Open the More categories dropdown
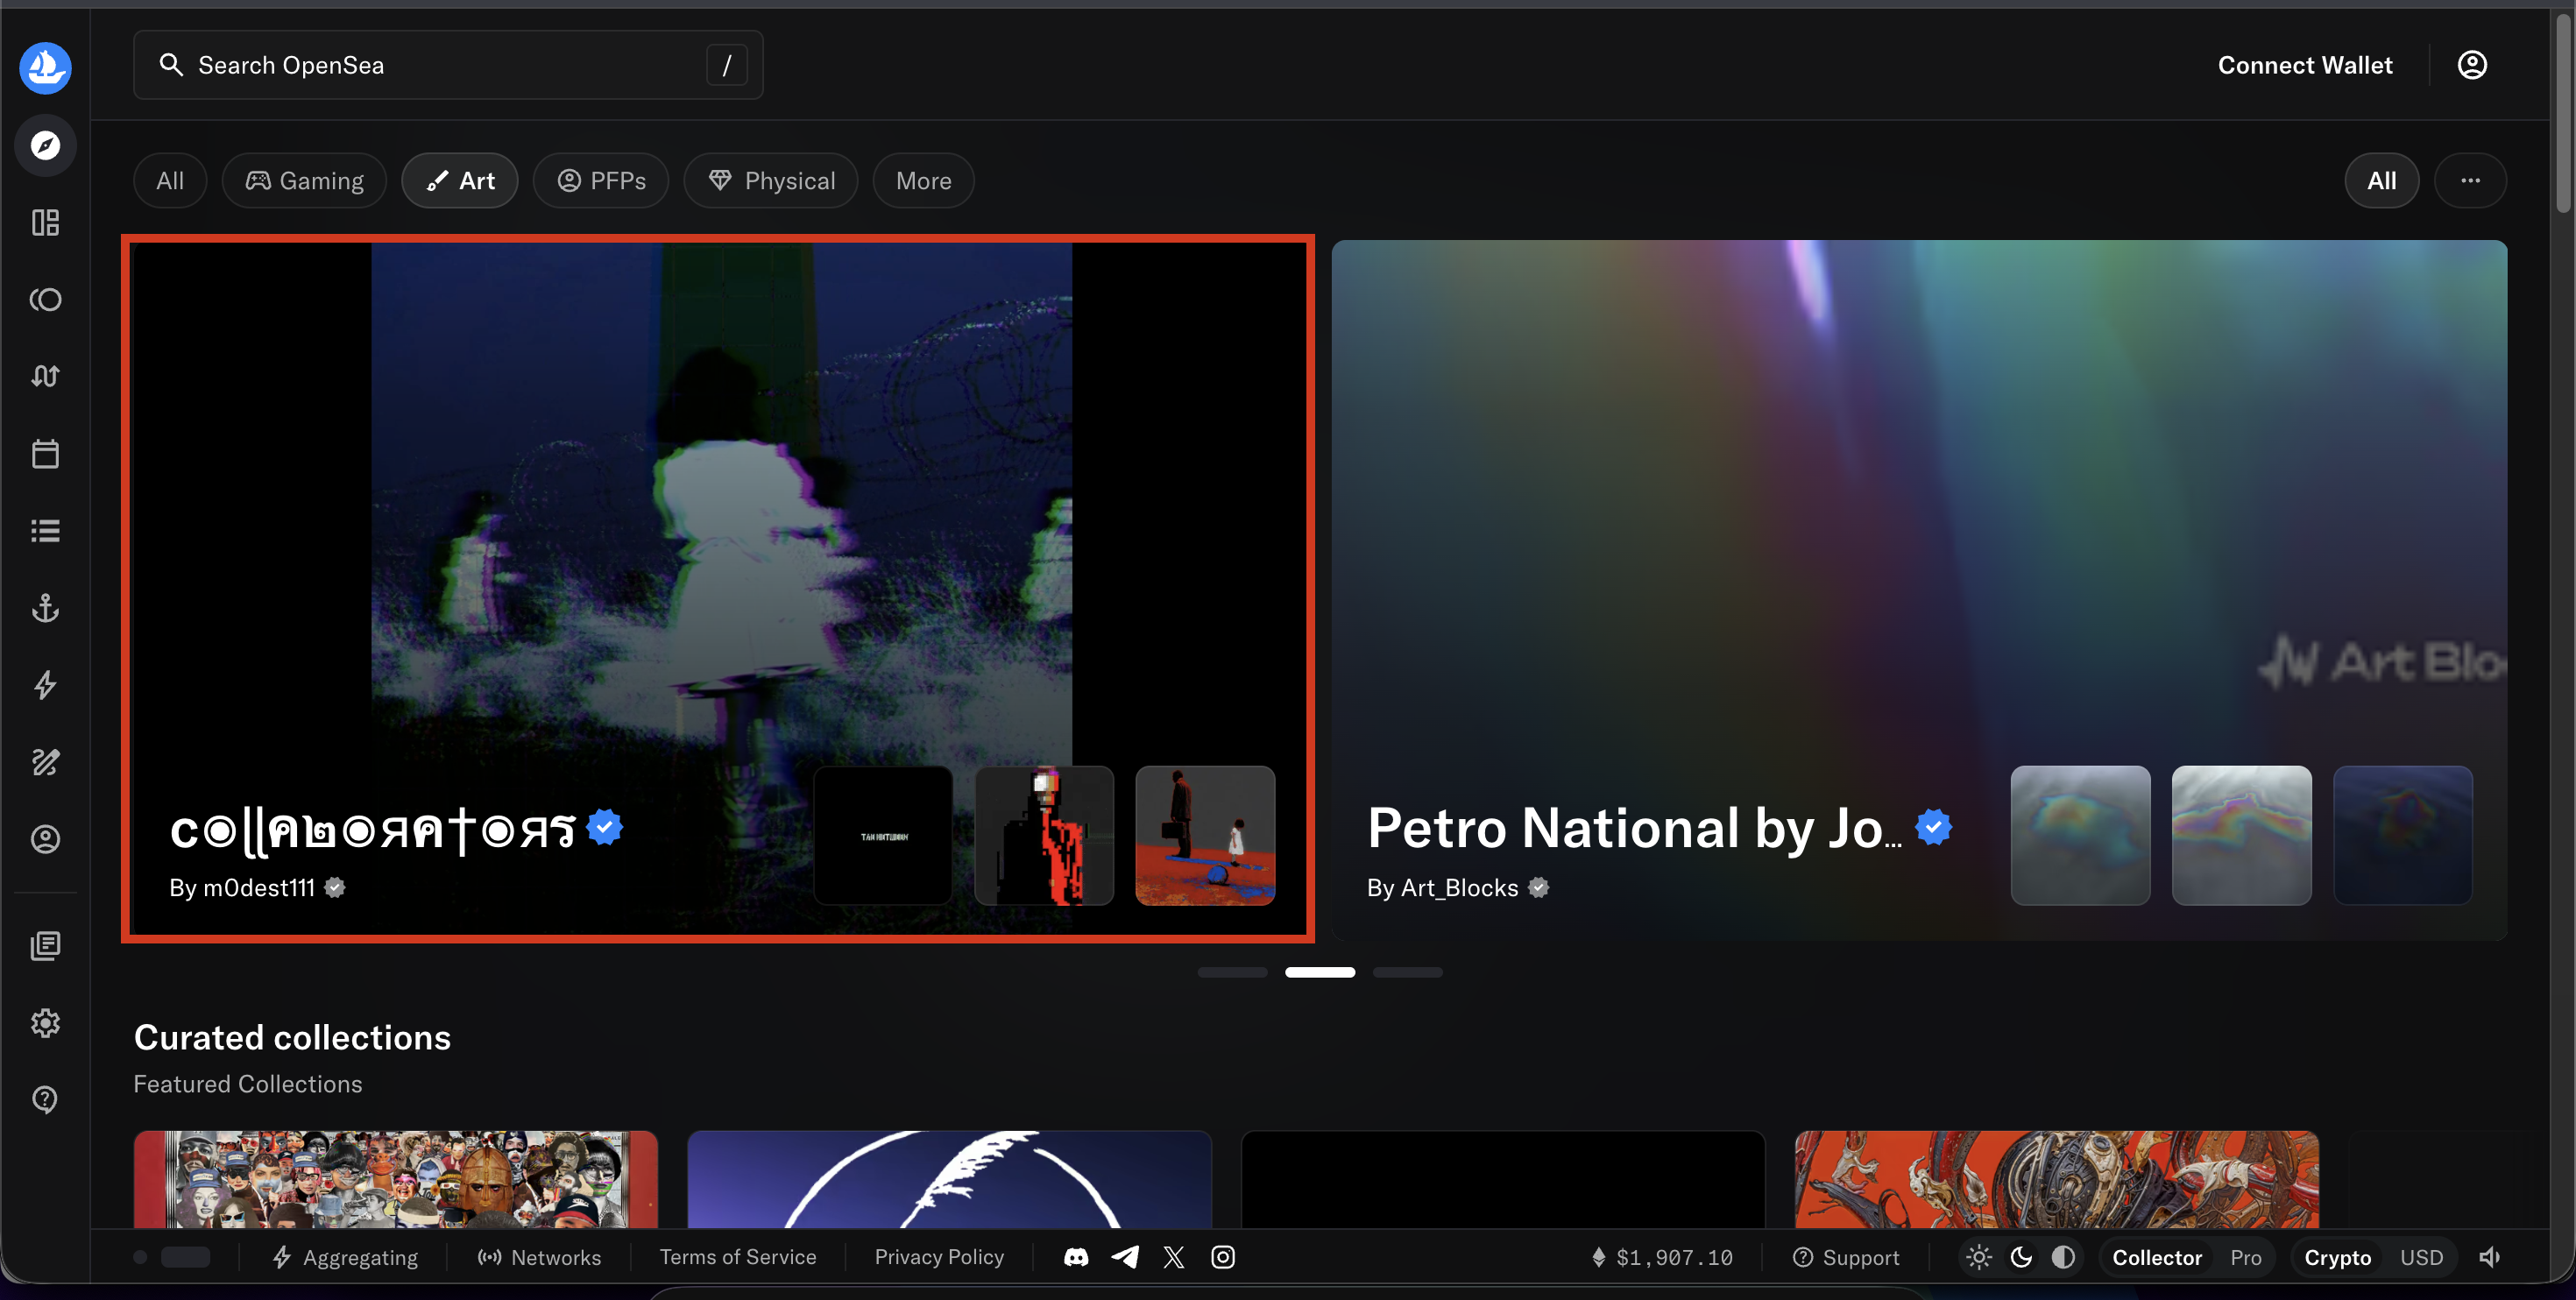Viewport: 2576px width, 1300px height. coord(923,180)
